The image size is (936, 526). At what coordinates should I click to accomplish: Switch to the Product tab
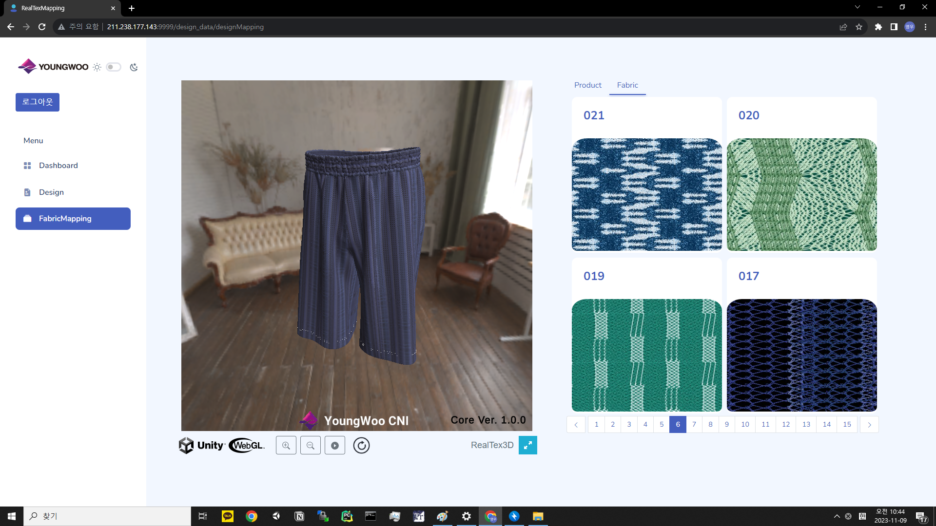587,85
